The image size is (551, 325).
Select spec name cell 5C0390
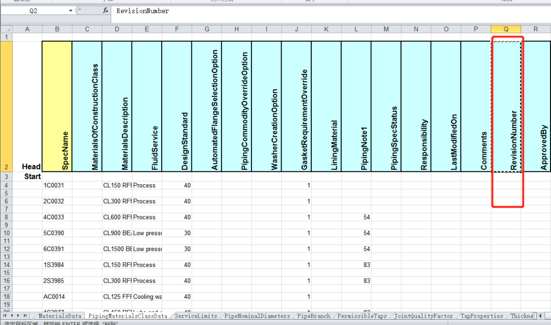tap(57, 233)
